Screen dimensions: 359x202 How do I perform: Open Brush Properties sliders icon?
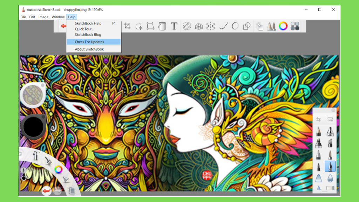318,119
